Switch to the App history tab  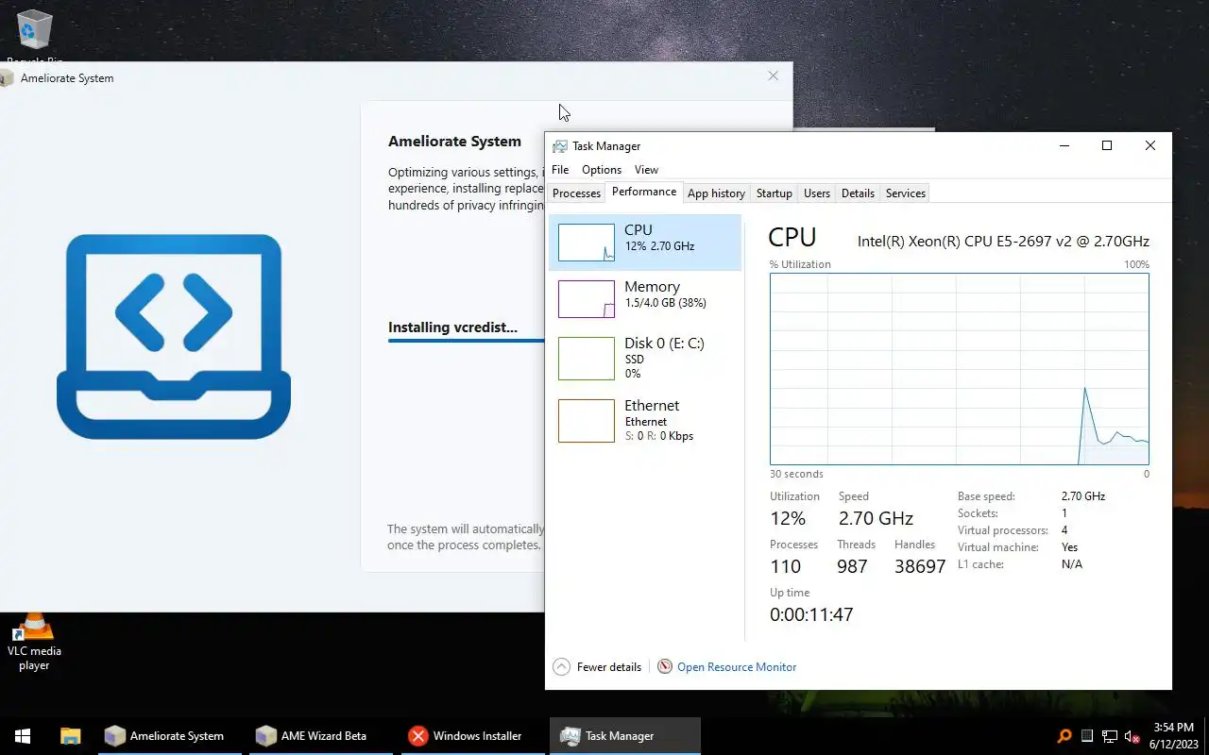(x=716, y=193)
